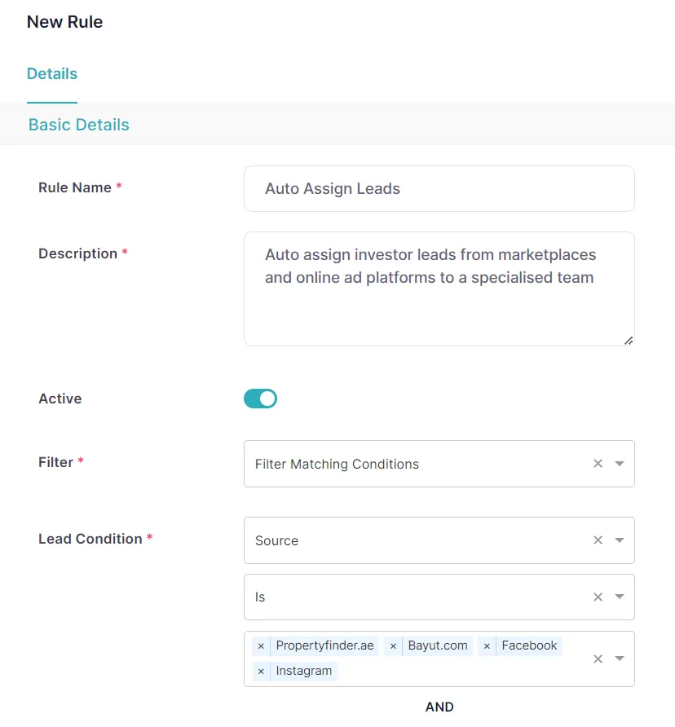Screen dimensions: 675x727
Task: Remove the Bayut.com source tag
Action: tap(393, 646)
